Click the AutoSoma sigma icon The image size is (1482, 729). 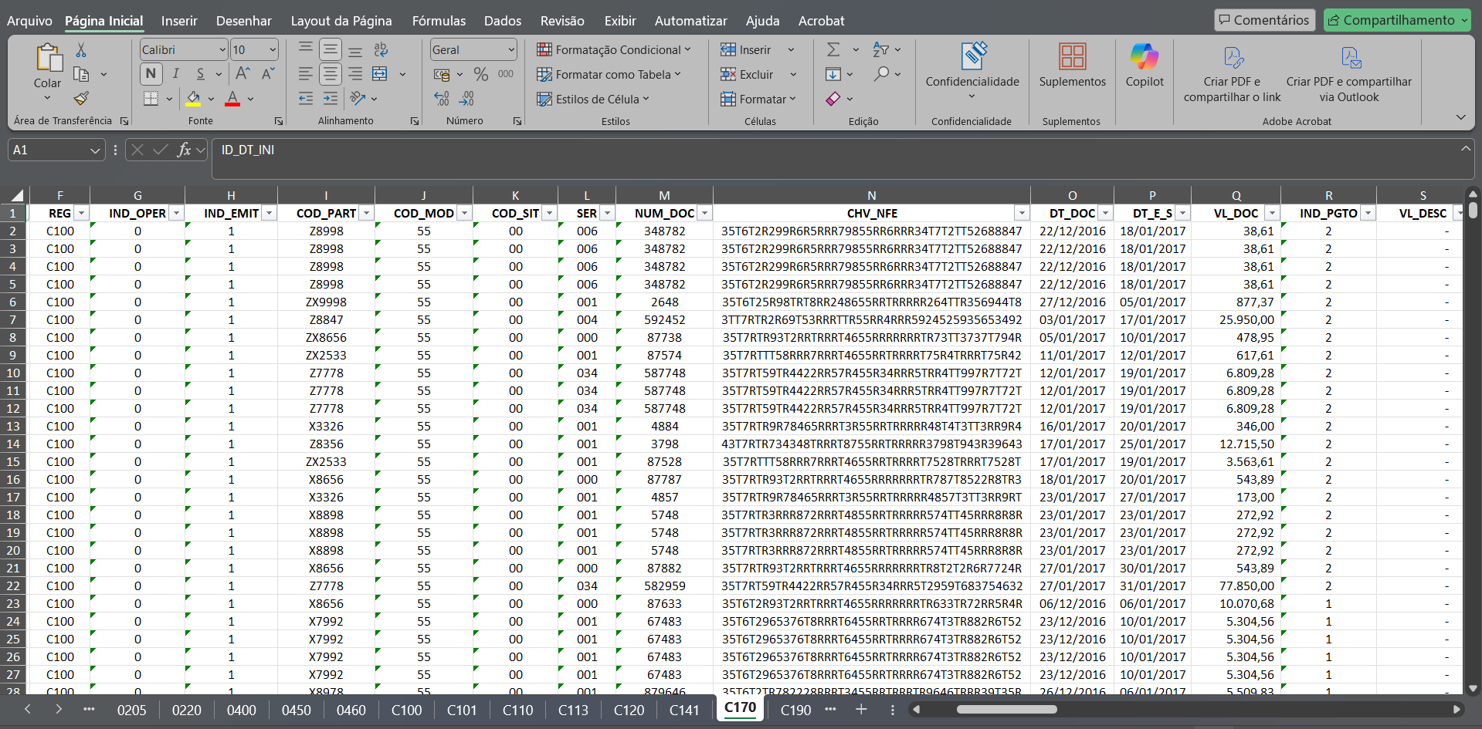(x=833, y=49)
